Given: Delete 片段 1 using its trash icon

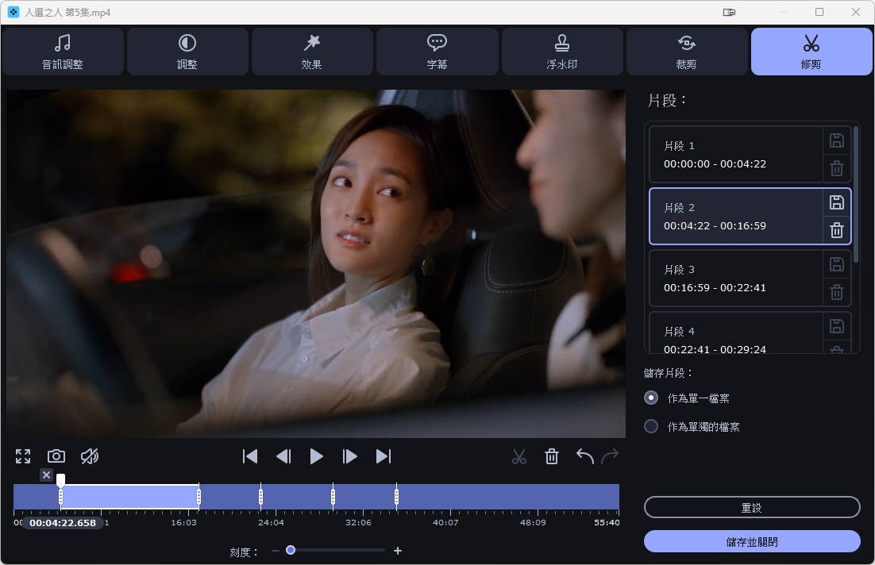Looking at the screenshot, I should [837, 168].
